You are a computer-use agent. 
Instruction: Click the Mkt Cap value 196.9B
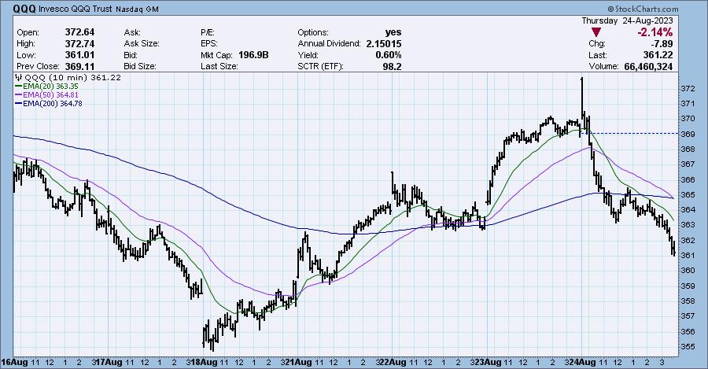(x=253, y=55)
